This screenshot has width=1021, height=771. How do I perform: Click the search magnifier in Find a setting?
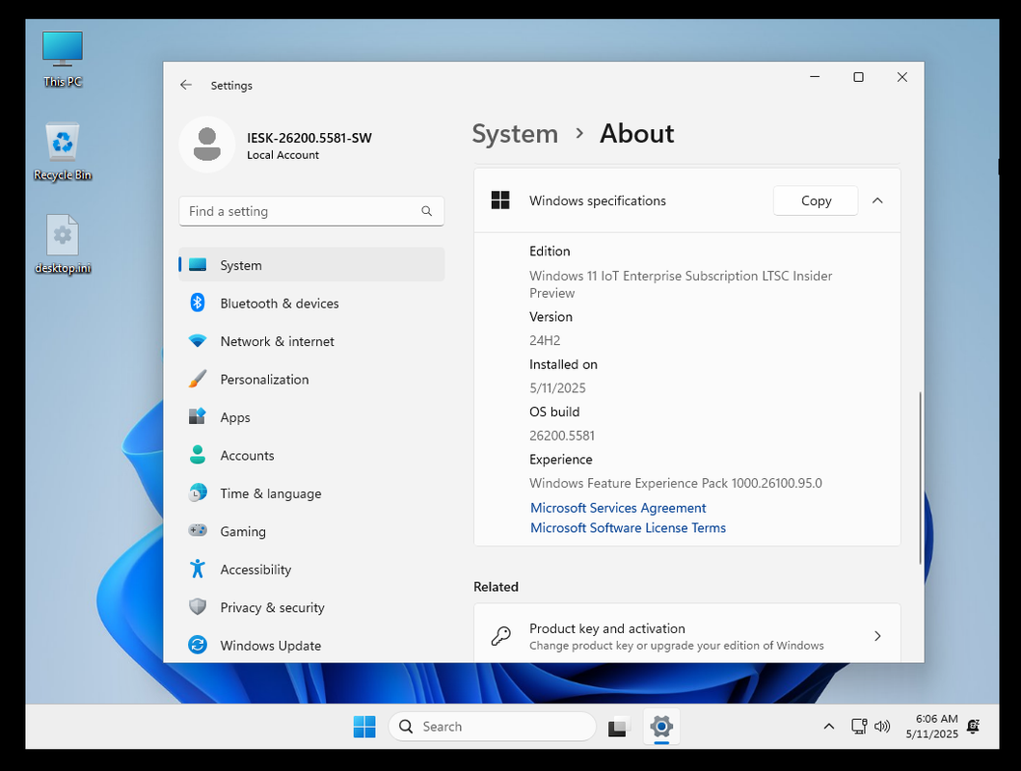(x=426, y=211)
